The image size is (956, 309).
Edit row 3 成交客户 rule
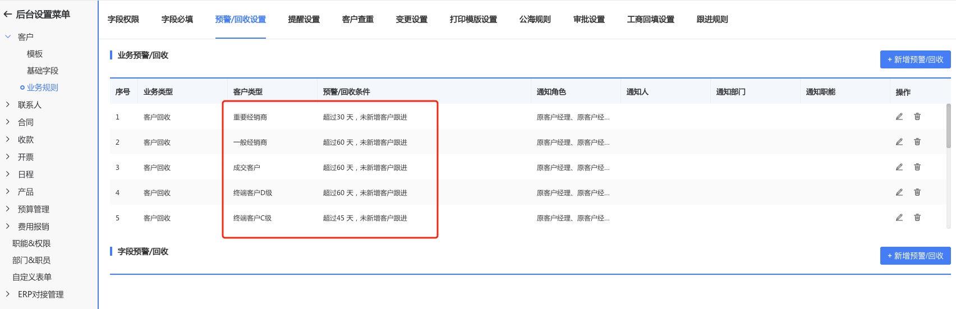[x=899, y=167]
